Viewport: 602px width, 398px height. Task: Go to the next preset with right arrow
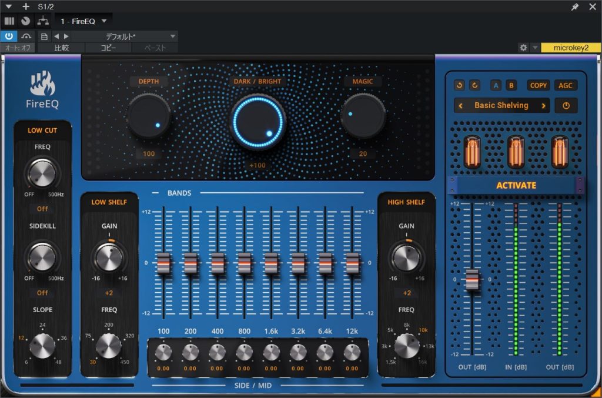(x=543, y=106)
